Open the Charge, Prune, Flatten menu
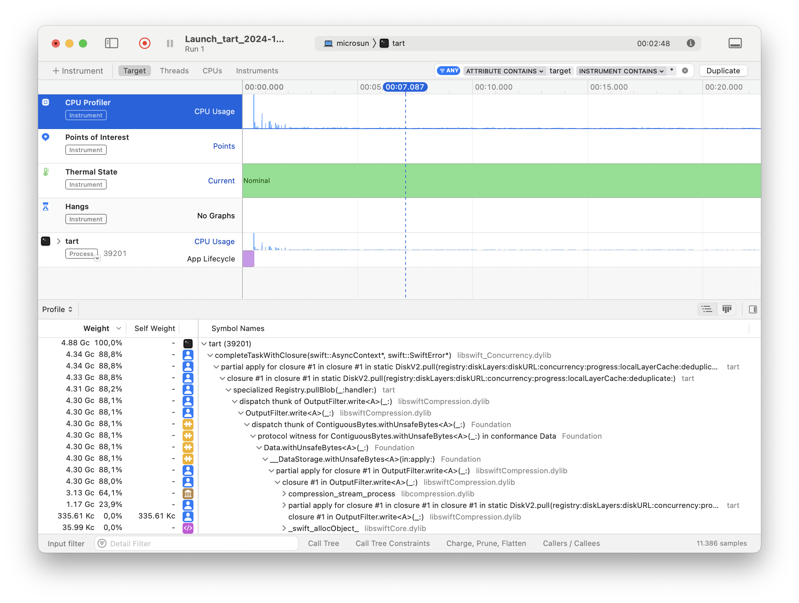799x603 pixels. tap(486, 543)
